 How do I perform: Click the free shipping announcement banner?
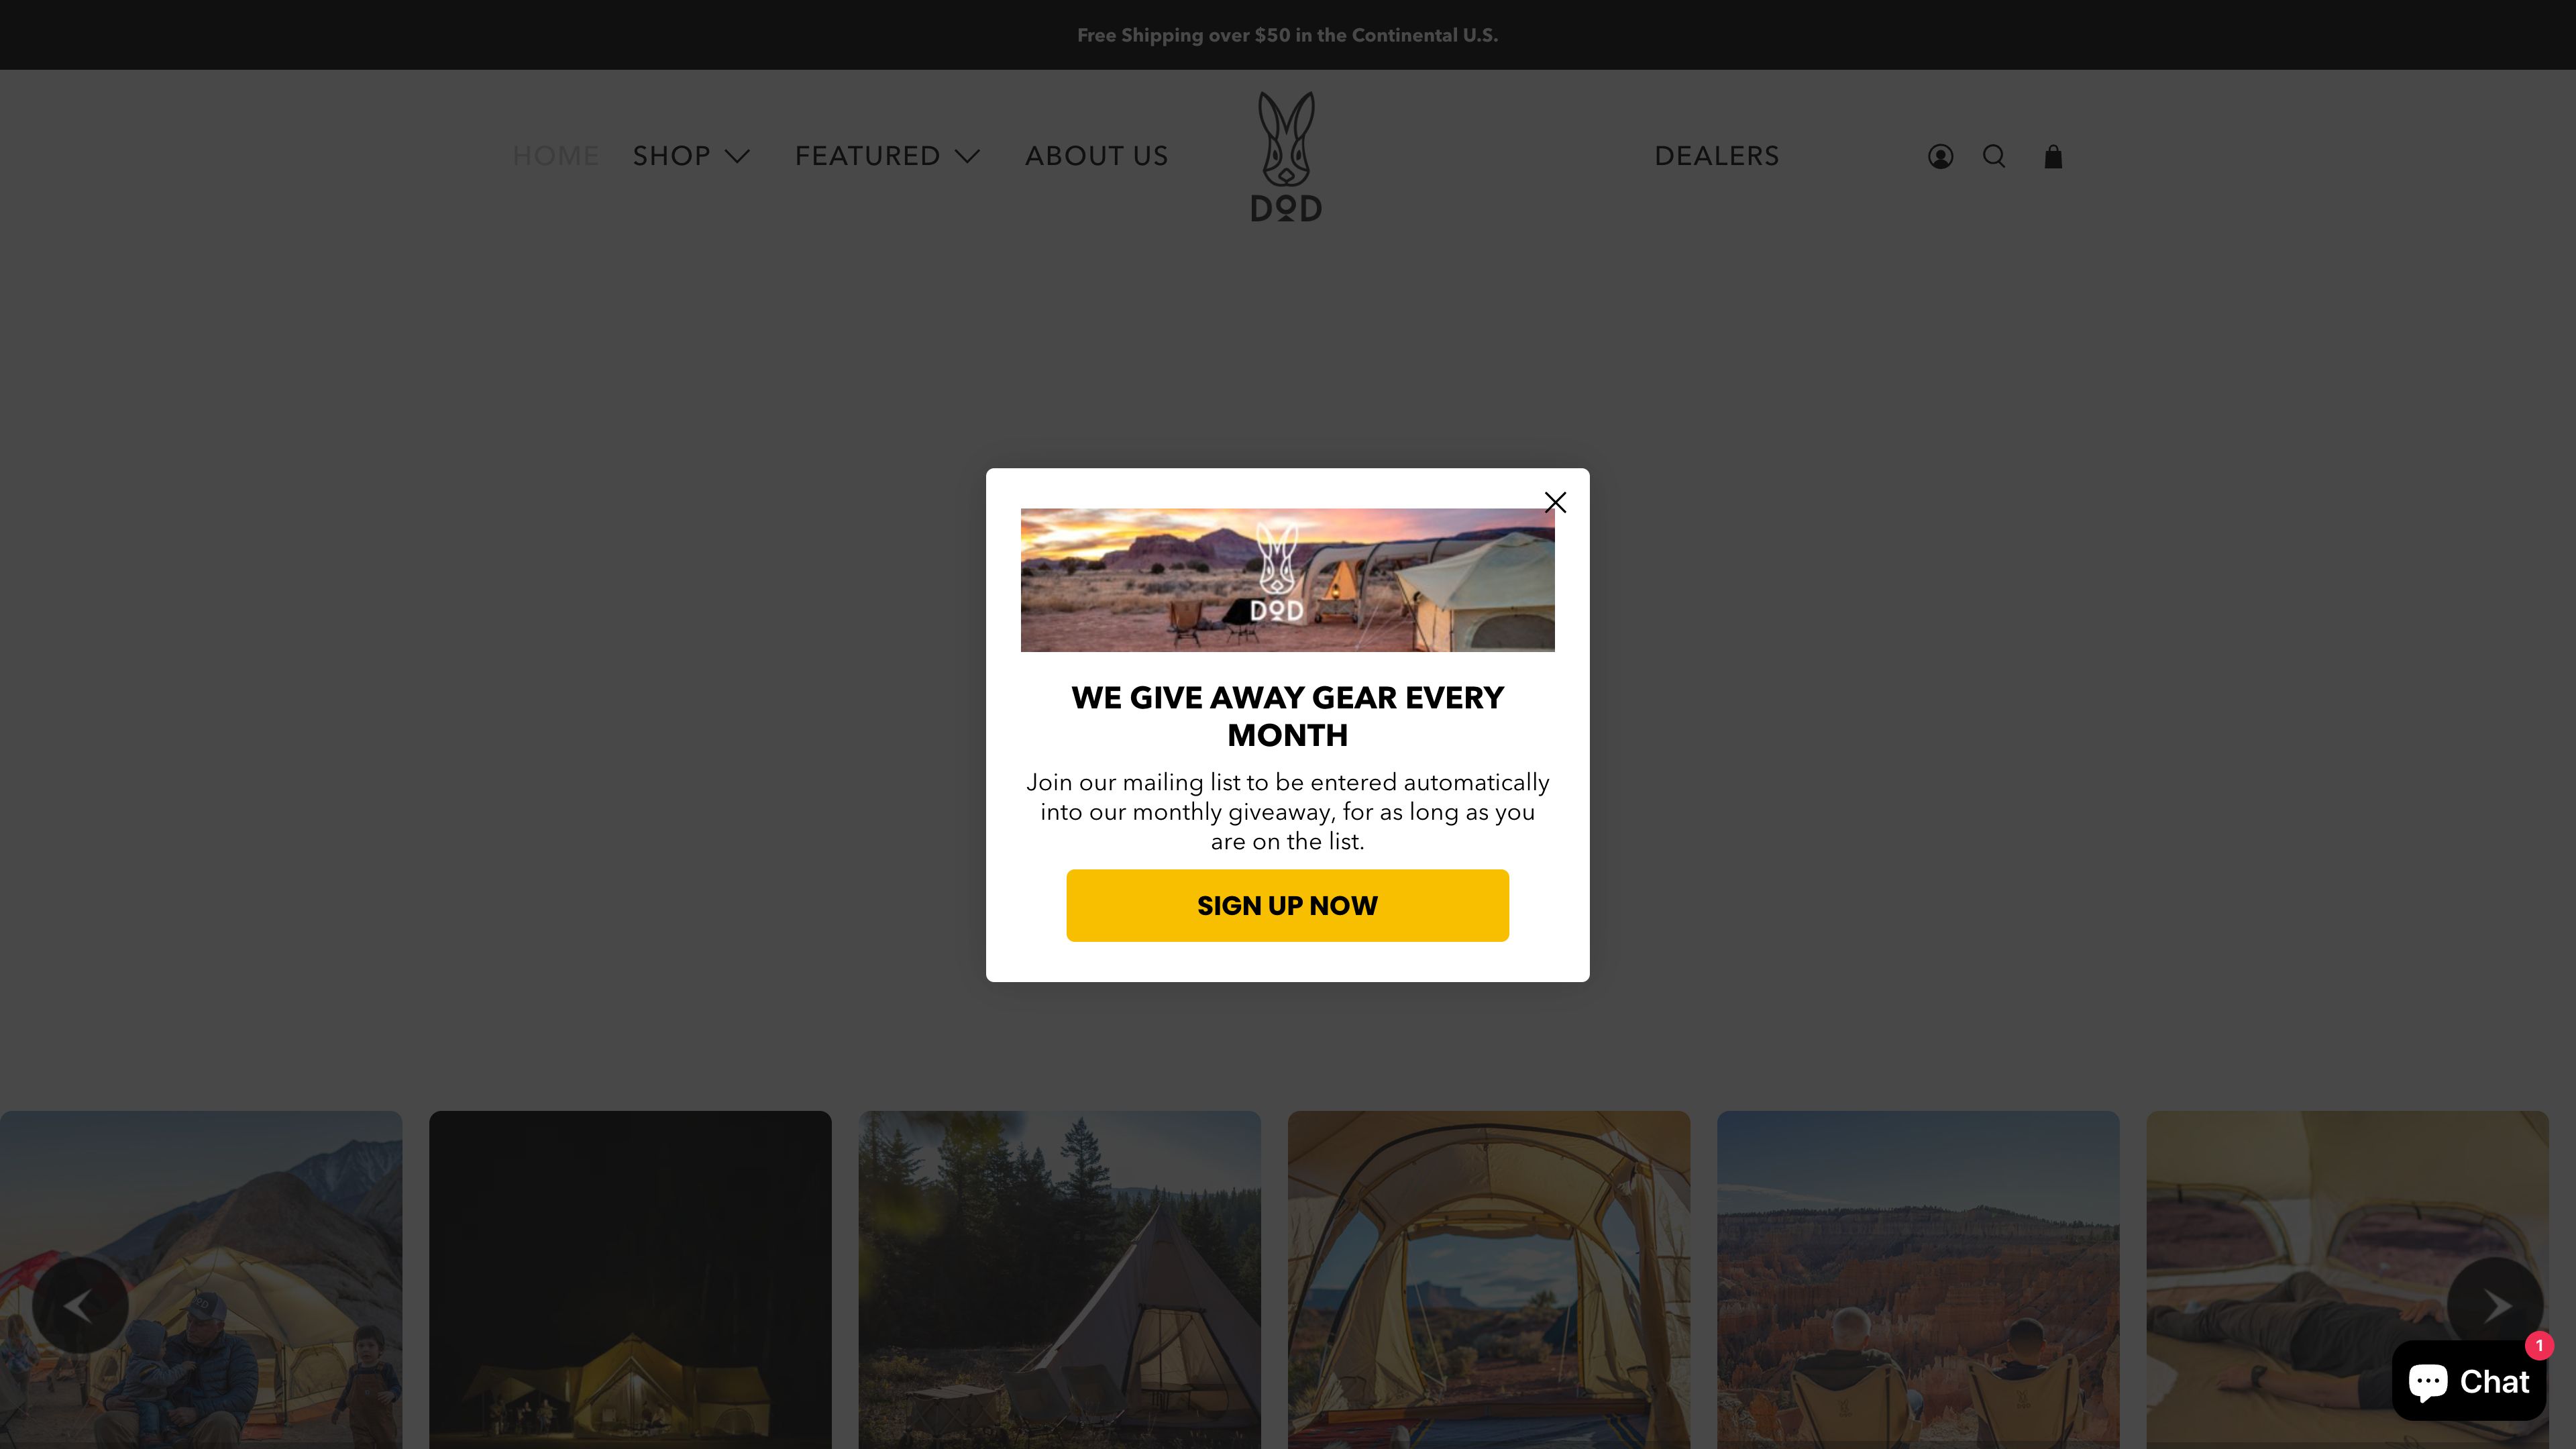[x=1287, y=35]
